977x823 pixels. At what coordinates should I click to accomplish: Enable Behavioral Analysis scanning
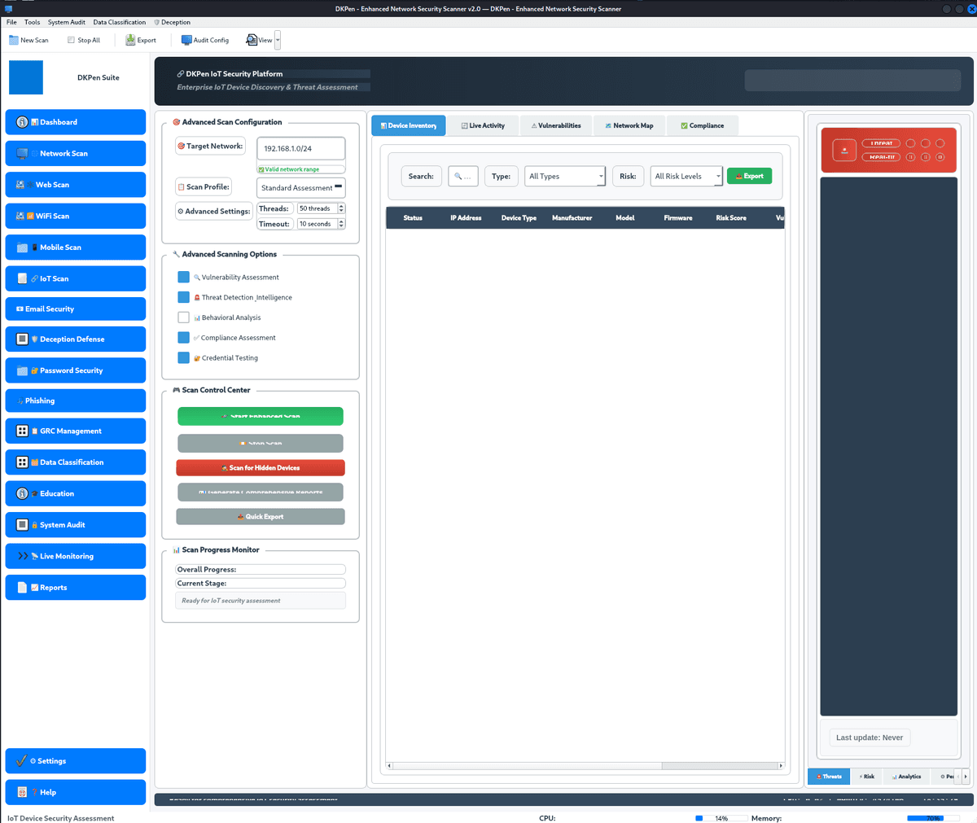coord(182,317)
